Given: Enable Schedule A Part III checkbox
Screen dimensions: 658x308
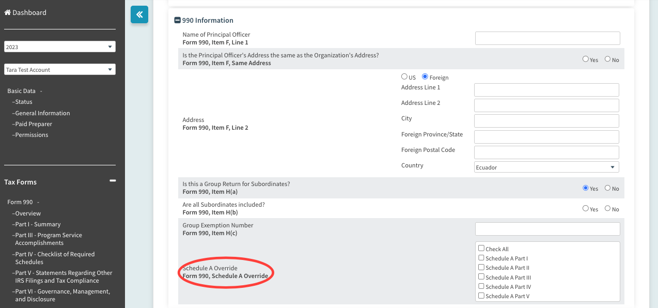Looking at the screenshot, I should point(481,277).
